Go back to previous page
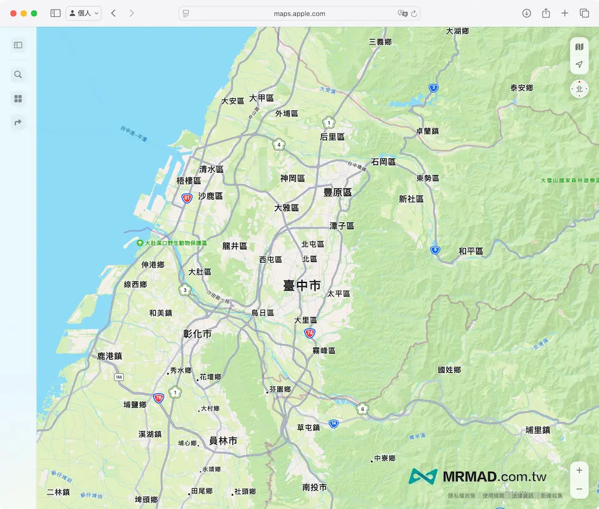Screen dimensions: 599x509 click(x=113, y=13)
